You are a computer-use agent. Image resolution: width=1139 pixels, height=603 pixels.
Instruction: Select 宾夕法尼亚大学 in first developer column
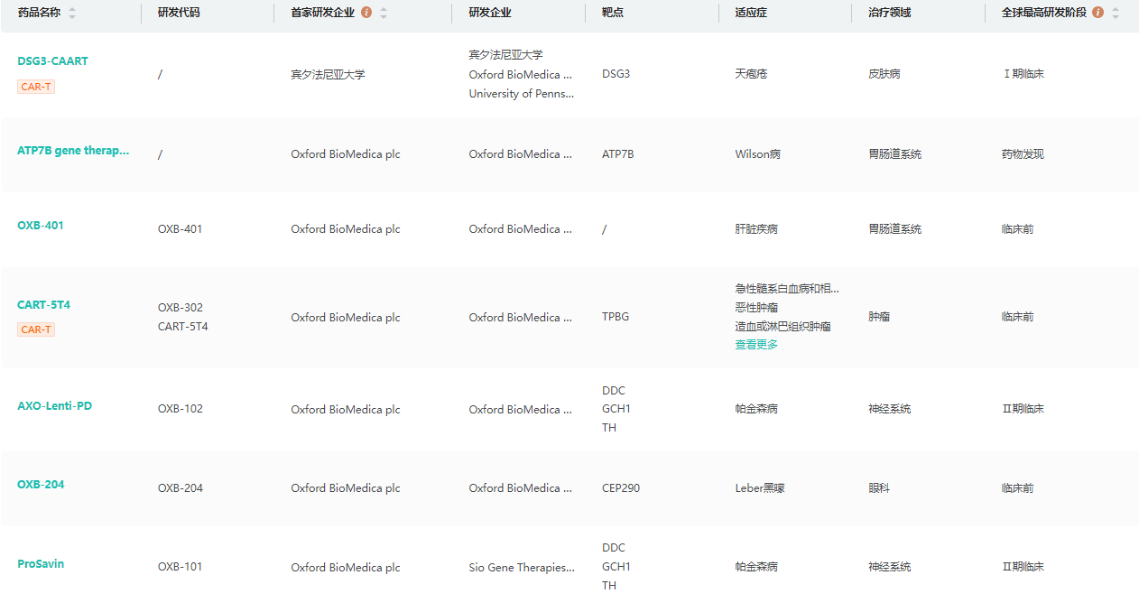coord(328,75)
